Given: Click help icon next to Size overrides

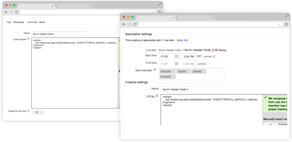Looking at the screenshot, I should tap(155, 70).
